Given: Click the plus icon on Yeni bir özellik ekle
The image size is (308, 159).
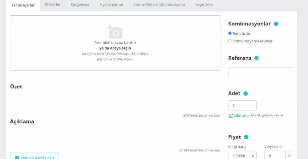Looking at the screenshot, I should click(x=17, y=158).
